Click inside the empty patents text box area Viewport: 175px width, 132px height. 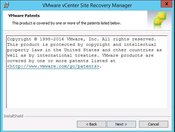pos(87,88)
